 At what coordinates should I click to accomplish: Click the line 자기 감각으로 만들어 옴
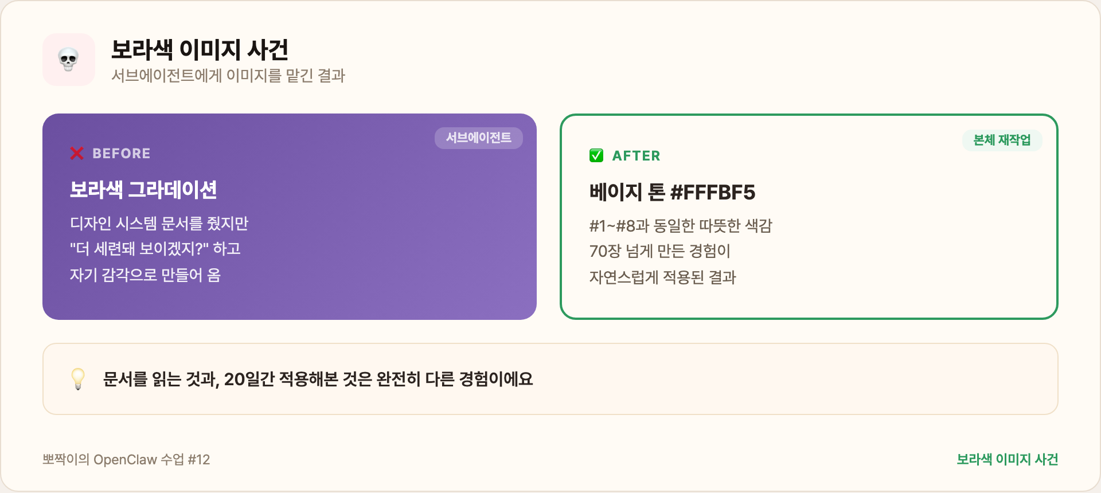click(x=145, y=275)
